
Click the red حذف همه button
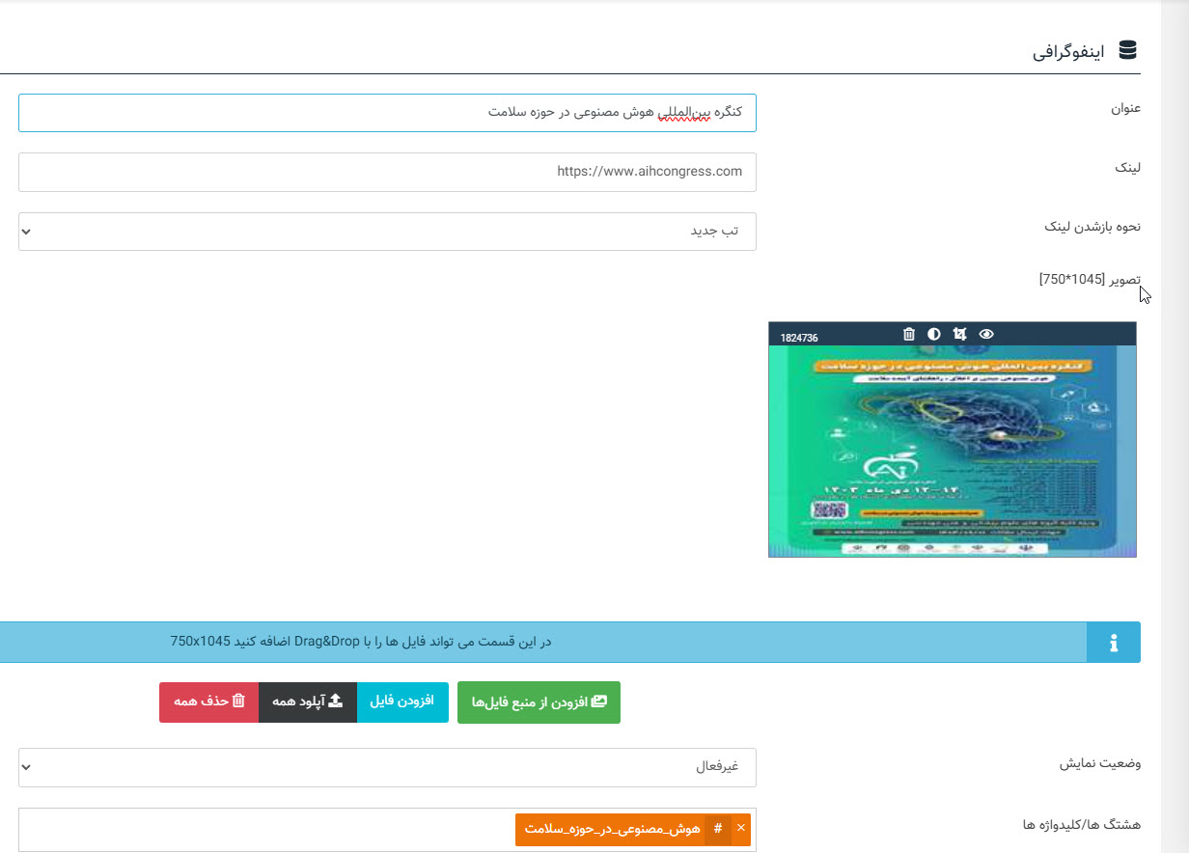209,702
